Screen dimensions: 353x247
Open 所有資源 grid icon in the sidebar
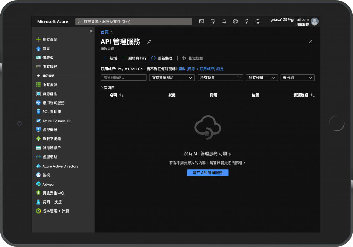point(38,85)
